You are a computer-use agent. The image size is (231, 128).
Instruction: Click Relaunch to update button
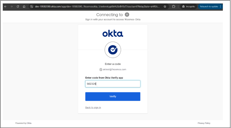pos(209,6)
